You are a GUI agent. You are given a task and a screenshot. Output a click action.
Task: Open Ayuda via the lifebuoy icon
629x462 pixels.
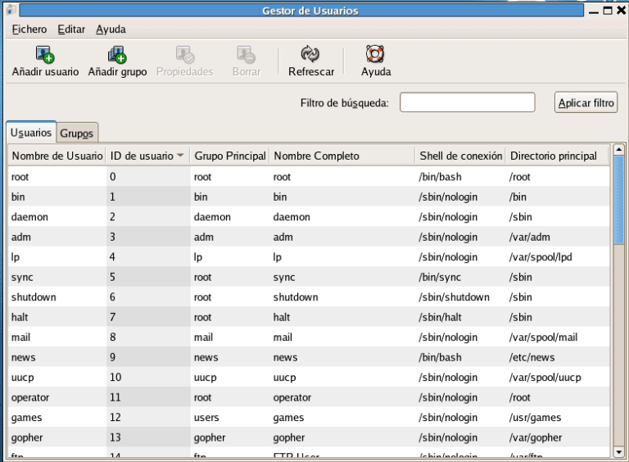point(375,55)
